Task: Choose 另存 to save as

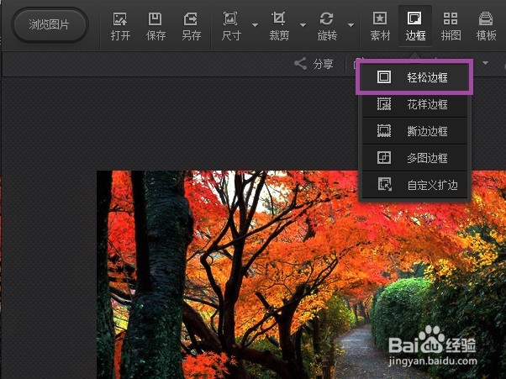Action: (191, 26)
